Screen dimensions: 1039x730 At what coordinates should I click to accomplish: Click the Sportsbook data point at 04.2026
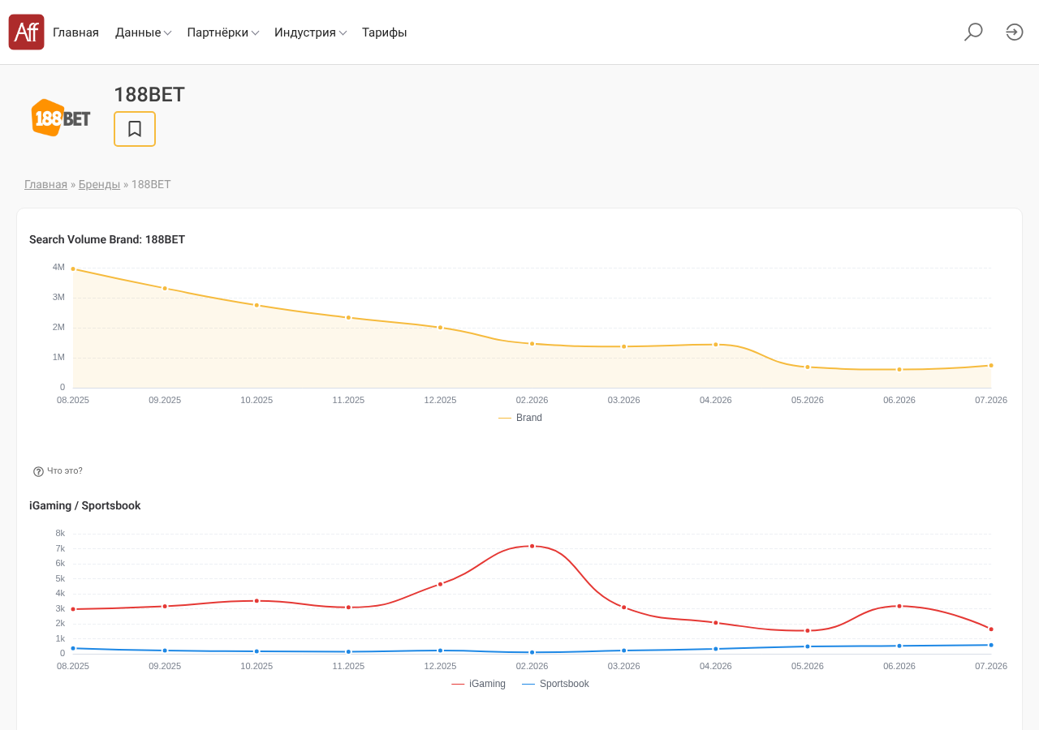(x=716, y=623)
